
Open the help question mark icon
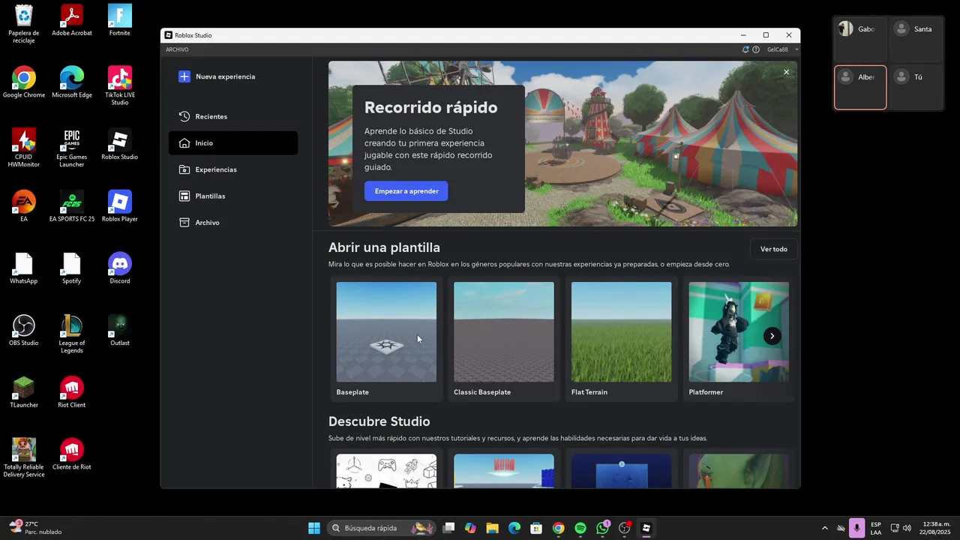click(x=756, y=49)
